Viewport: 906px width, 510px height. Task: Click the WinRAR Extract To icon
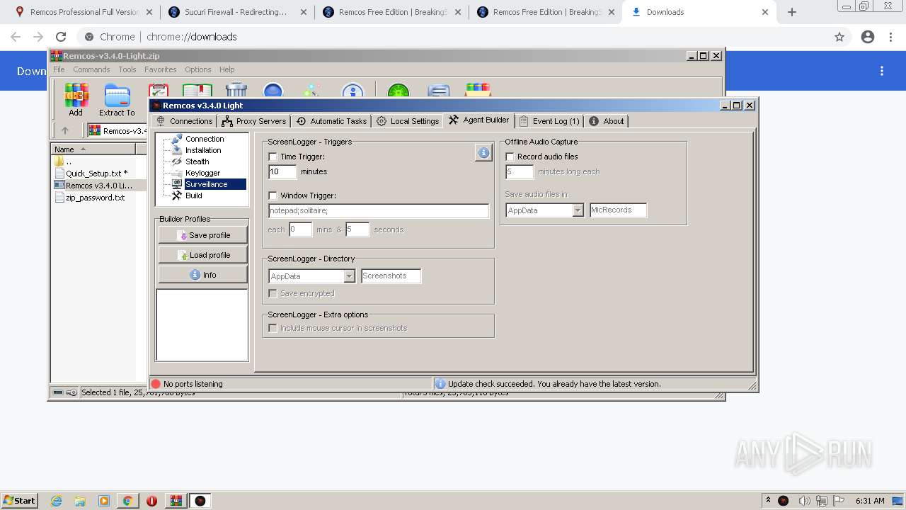(117, 98)
